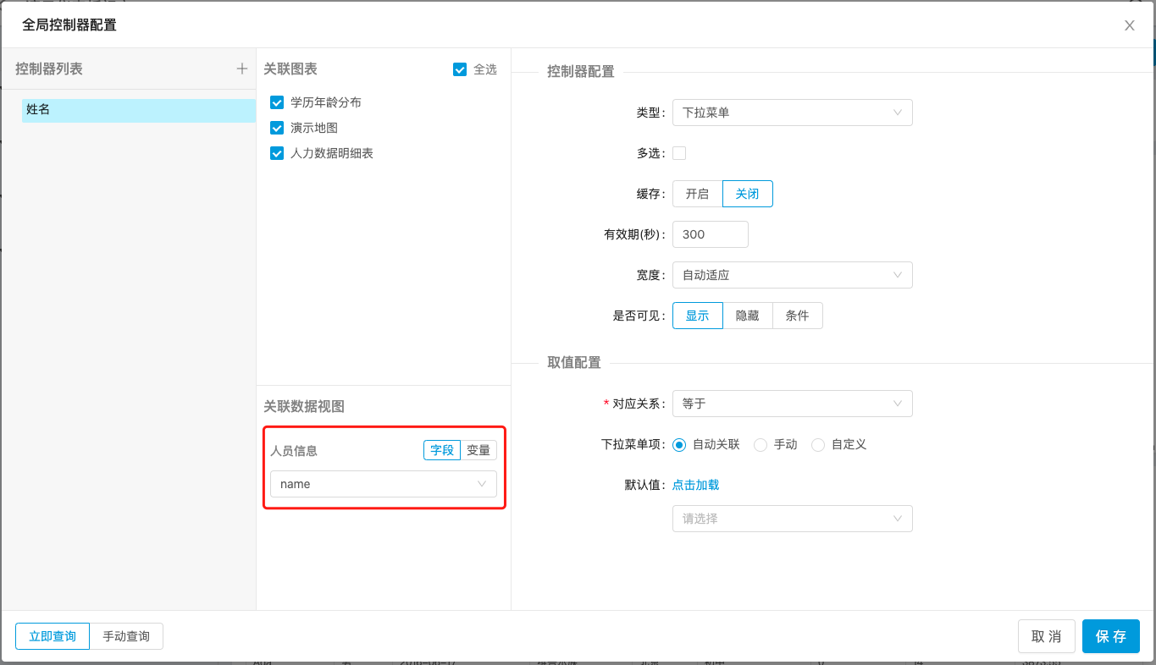Click the 有效期 input field

[710, 234]
